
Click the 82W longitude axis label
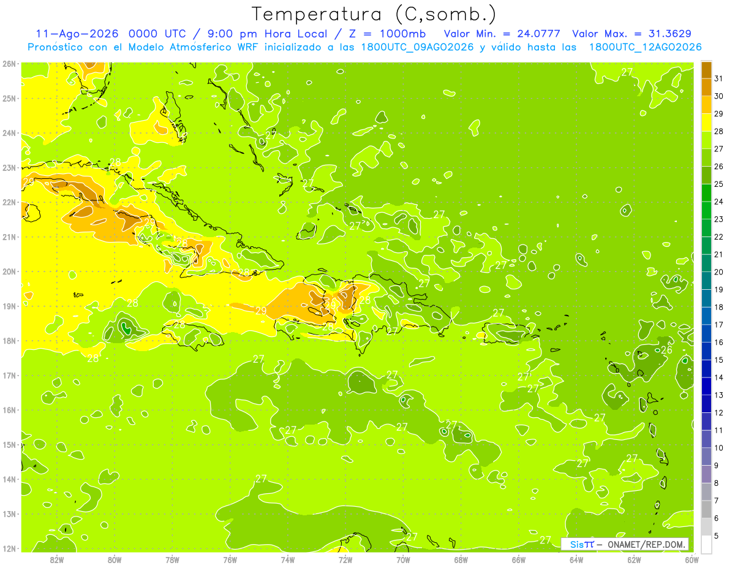click(x=57, y=559)
